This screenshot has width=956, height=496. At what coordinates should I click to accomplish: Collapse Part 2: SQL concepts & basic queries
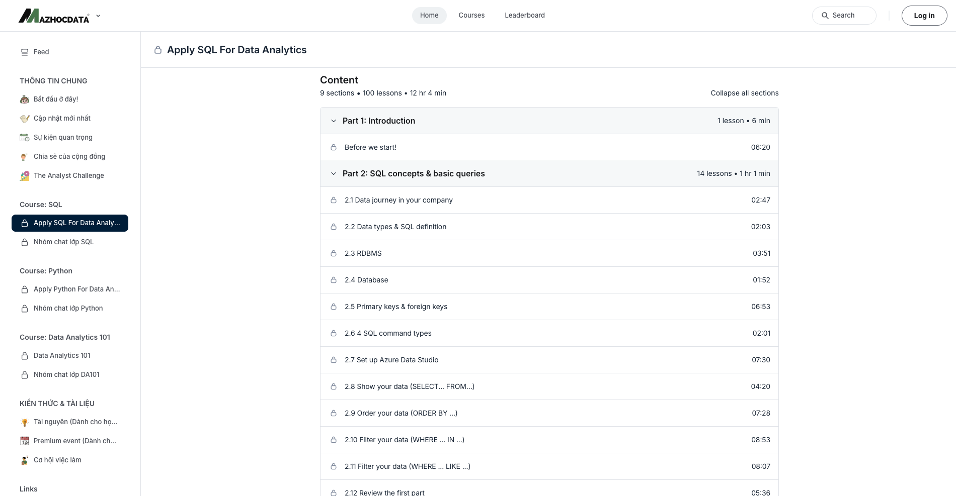coord(333,174)
